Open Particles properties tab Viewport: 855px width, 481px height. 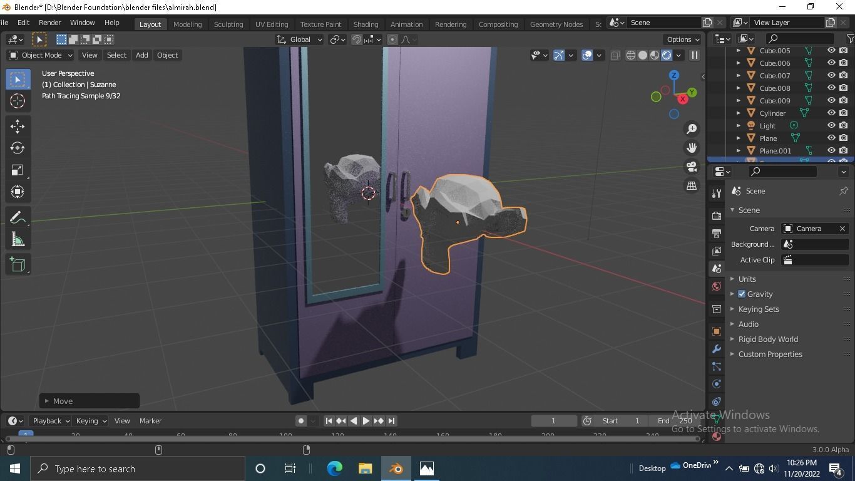click(717, 366)
